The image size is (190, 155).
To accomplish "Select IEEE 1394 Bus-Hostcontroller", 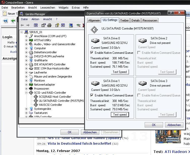I will tap(52, 68).
